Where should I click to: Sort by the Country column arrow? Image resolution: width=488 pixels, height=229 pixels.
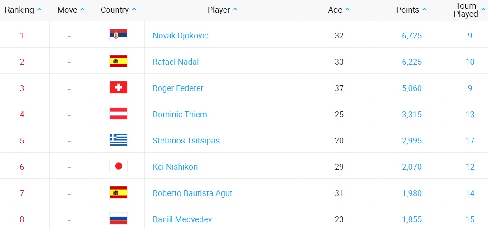tap(134, 10)
